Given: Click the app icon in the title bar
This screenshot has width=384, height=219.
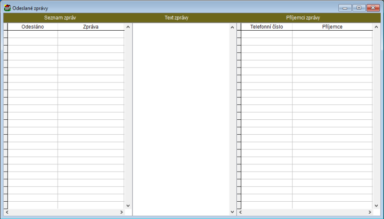Looking at the screenshot, I should tap(8, 8).
